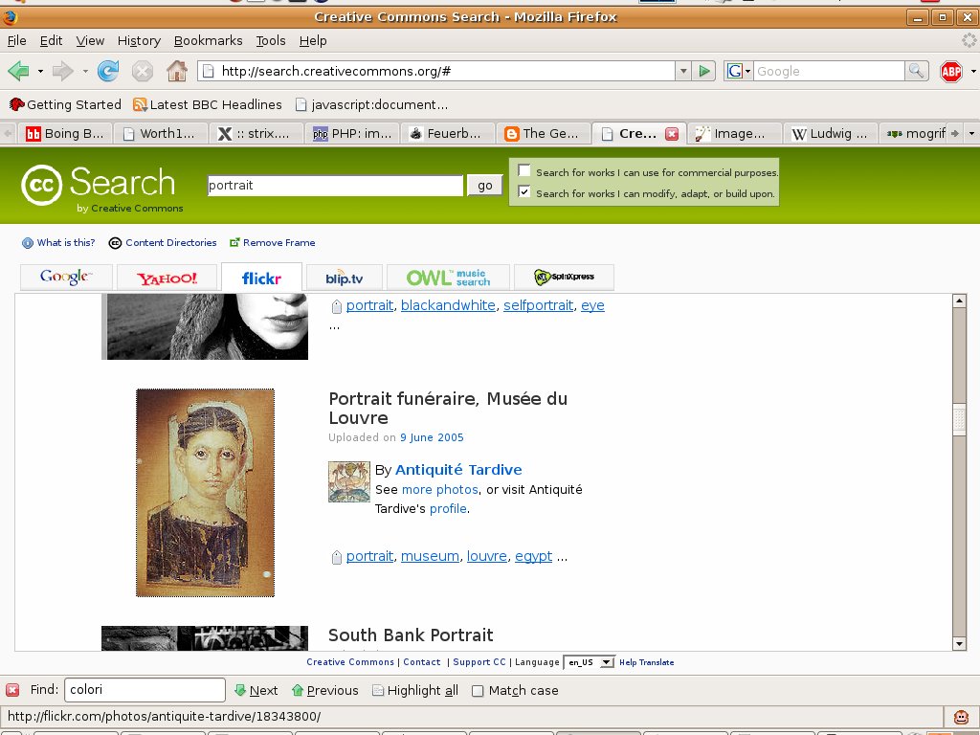Toggle the Match case checkbox
Screen dimensions: 980x735
tap(478, 691)
